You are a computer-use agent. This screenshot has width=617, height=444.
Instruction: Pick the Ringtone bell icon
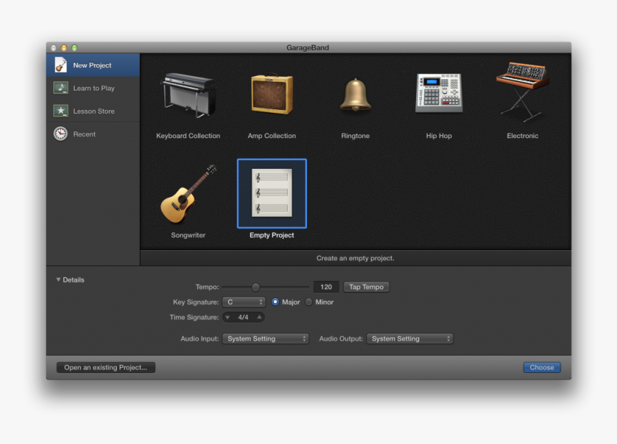355,95
